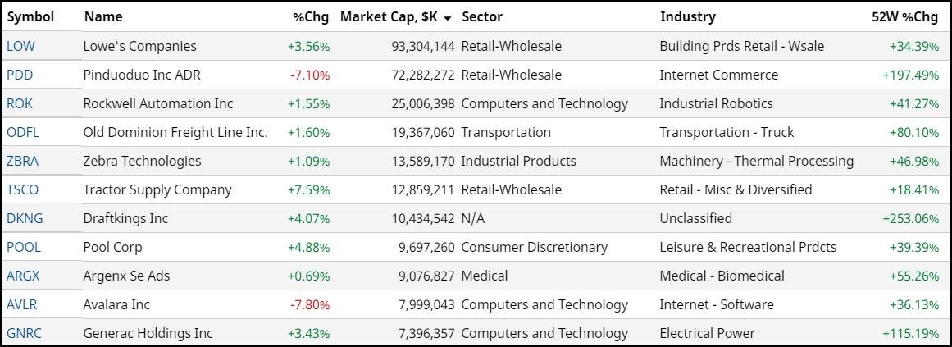The width and height of the screenshot is (952, 347).
Task: Sort by Industry column header
Action: tap(687, 16)
